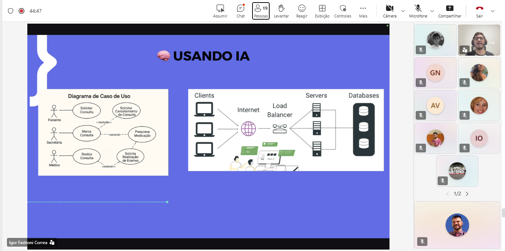Toggle the Câmera on
505x251 pixels.
(389, 11)
